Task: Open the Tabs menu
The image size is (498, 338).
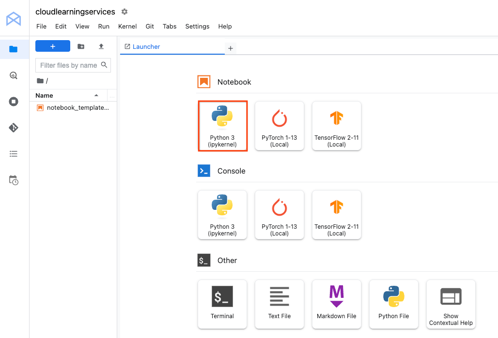Action: [170, 26]
